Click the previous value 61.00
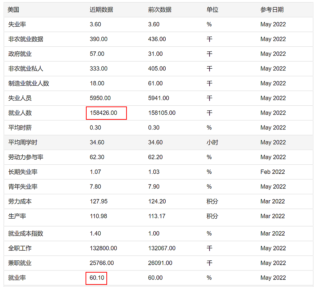 pos(155,83)
